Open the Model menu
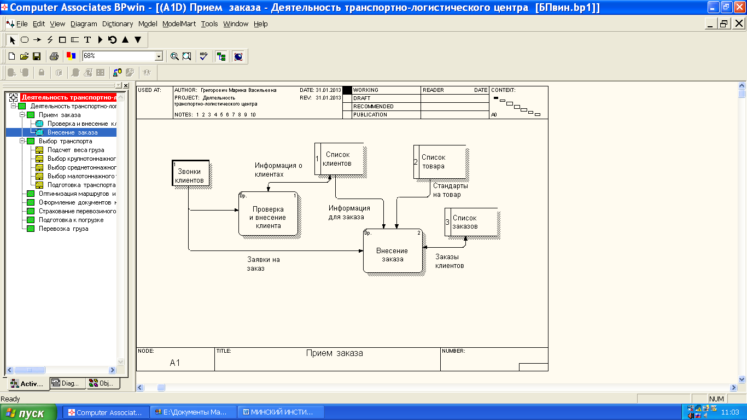The width and height of the screenshot is (747, 420). coord(148,24)
